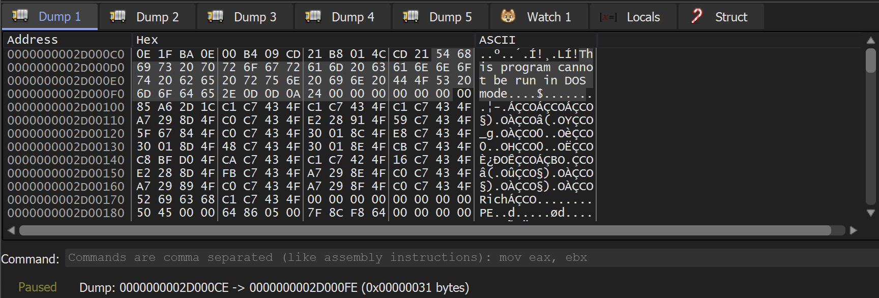Click hex byte 5F in row 0000000002D00120
The height and width of the screenshot is (298, 879).
coord(143,133)
